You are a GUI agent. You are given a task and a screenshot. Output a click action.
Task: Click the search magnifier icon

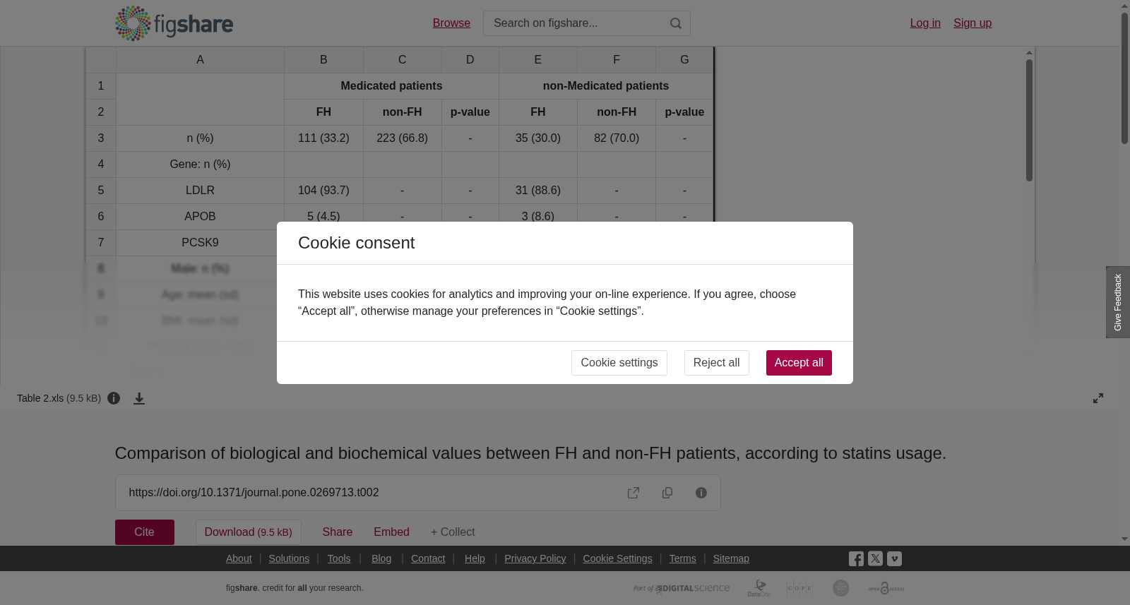coord(676,23)
